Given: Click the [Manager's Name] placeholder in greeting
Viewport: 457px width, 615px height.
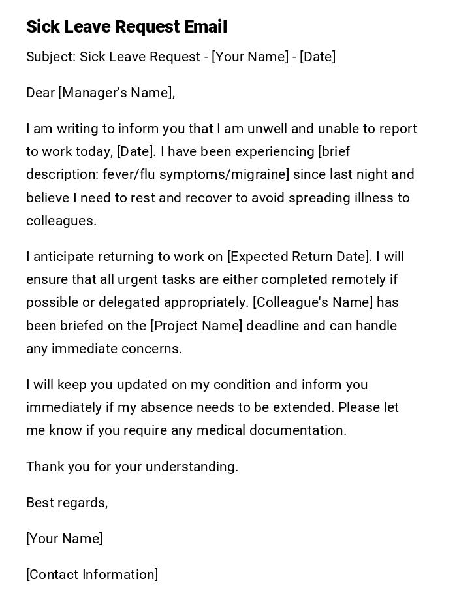Looking at the screenshot, I should [x=116, y=93].
